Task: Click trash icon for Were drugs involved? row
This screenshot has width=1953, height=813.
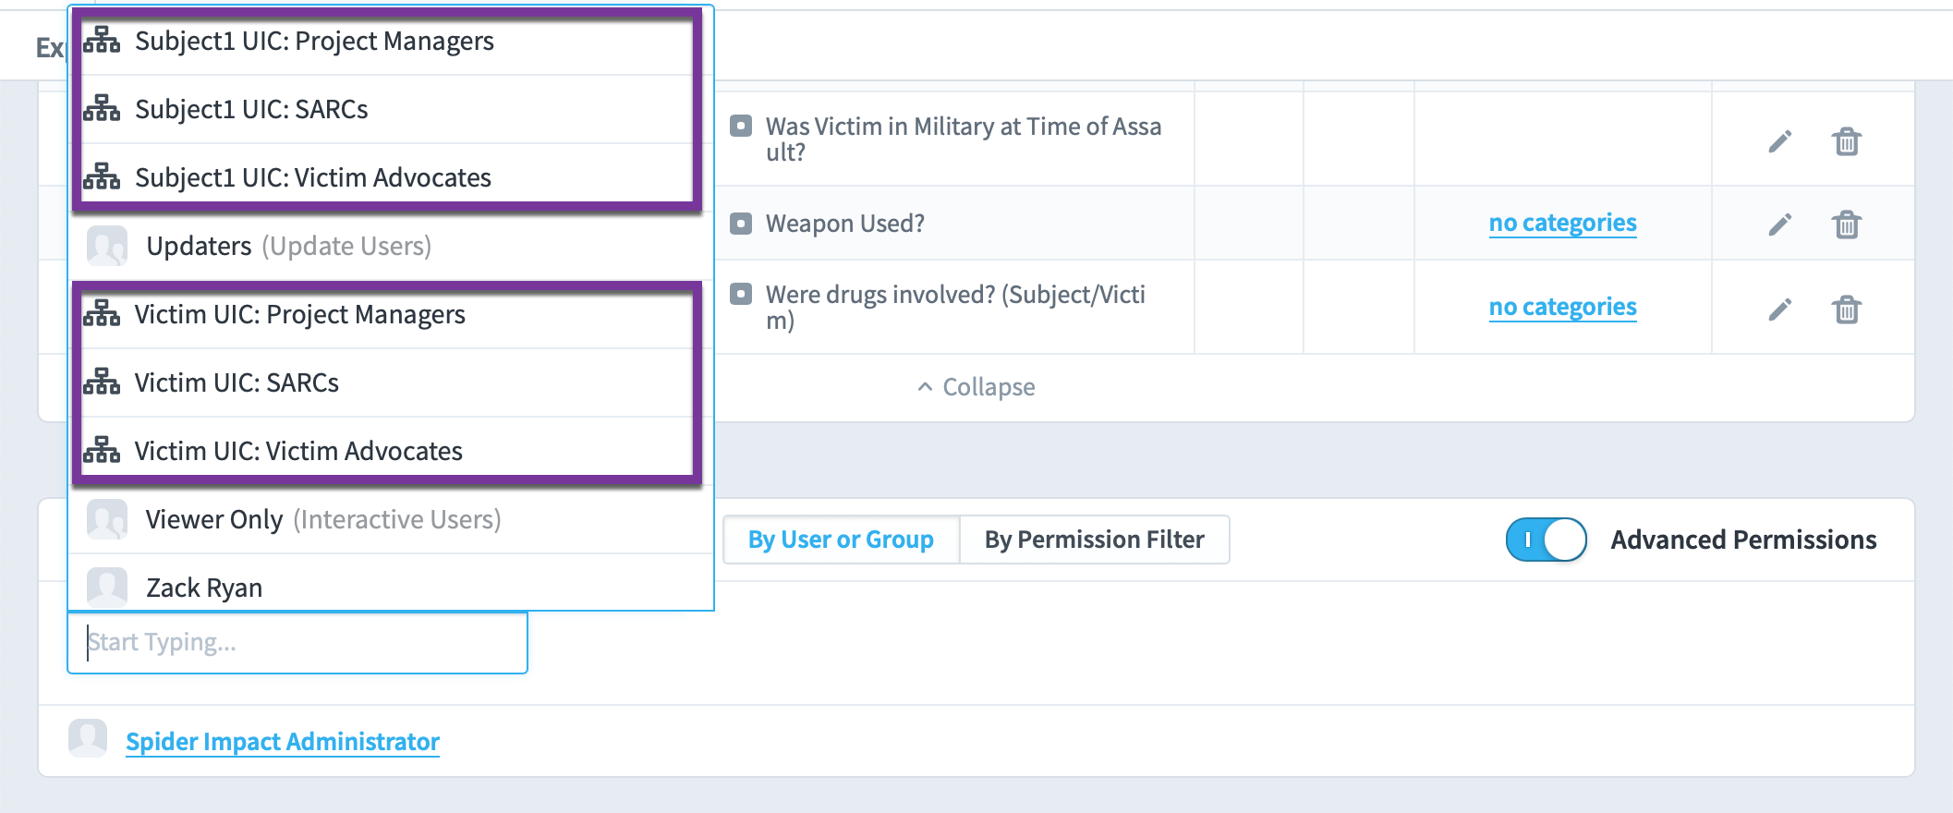Action: 1846,309
